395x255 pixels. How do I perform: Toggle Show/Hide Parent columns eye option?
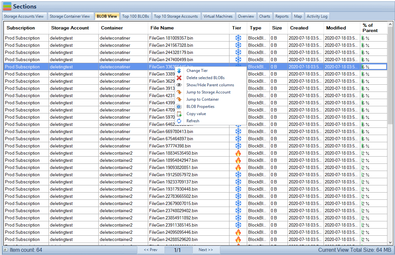pos(210,85)
